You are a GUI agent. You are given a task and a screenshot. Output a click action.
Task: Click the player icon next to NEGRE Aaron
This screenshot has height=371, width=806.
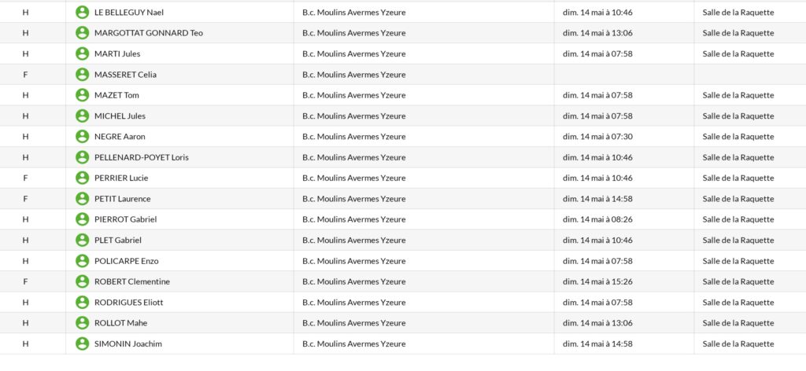pyautogui.click(x=82, y=137)
